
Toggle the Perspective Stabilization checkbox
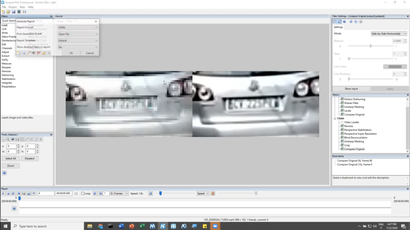pyautogui.click(x=342, y=130)
